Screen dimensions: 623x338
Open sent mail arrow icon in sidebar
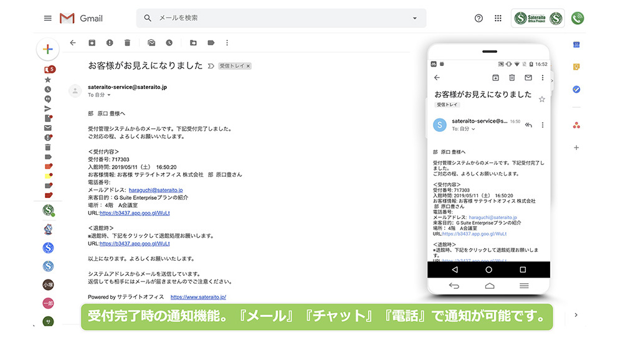48,108
